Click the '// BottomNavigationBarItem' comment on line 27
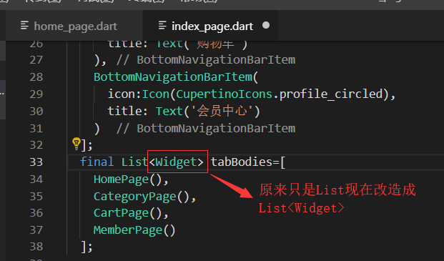Image resolution: width=444 pixels, height=261 pixels. click(206, 60)
